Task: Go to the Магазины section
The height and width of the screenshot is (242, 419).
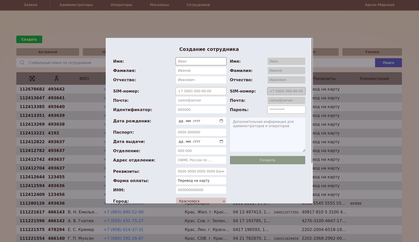Action: (159, 5)
